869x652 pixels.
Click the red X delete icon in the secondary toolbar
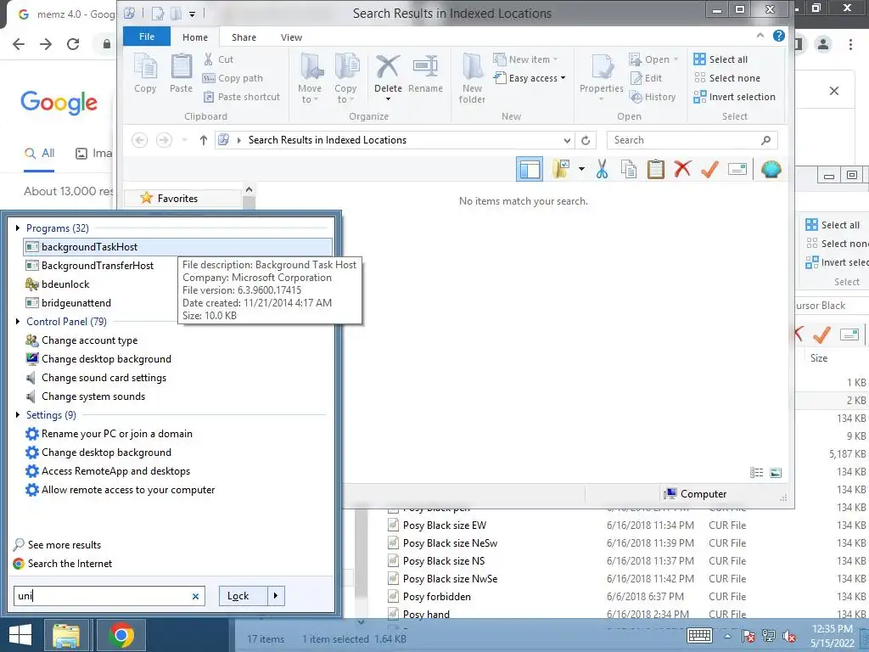(x=683, y=169)
